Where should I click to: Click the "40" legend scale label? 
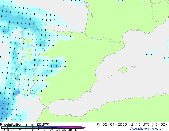(x=70, y=130)
